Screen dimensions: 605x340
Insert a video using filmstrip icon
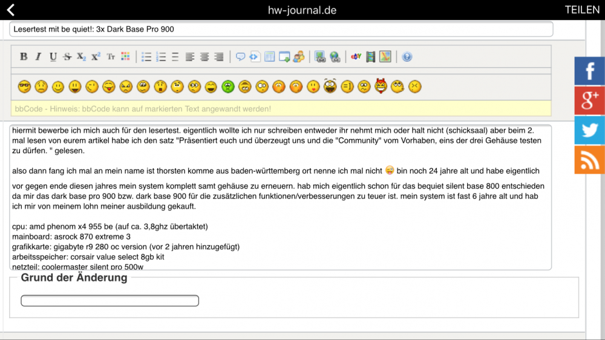(x=370, y=57)
